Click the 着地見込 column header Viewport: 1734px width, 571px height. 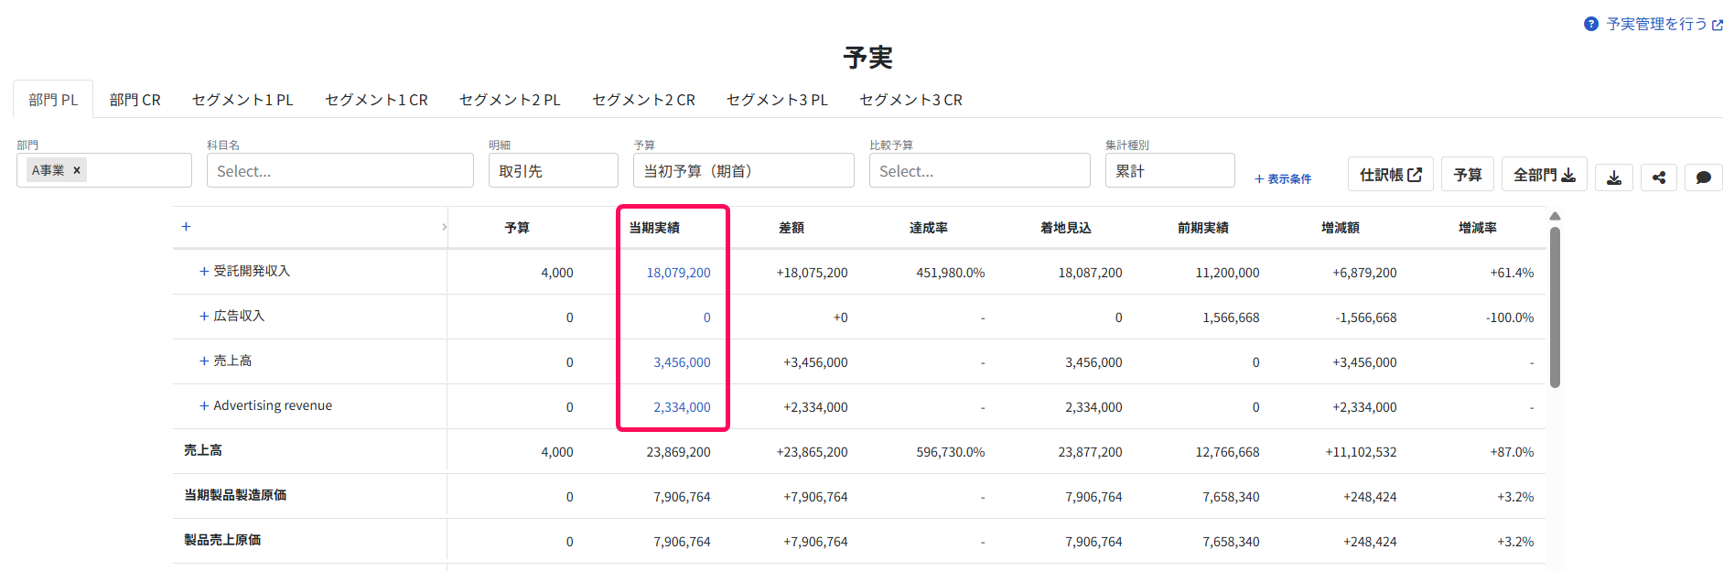click(x=1066, y=228)
